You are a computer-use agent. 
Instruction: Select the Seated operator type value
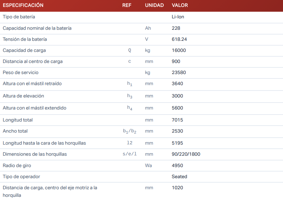(179, 177)
